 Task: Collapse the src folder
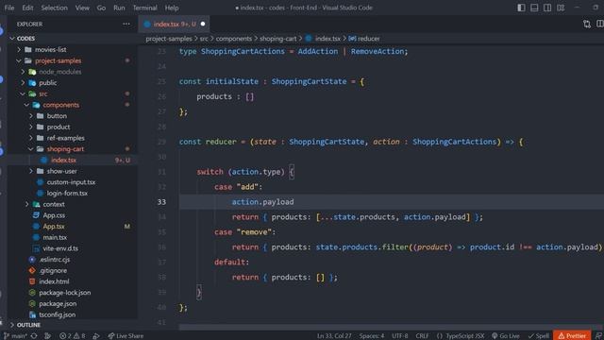73,93
